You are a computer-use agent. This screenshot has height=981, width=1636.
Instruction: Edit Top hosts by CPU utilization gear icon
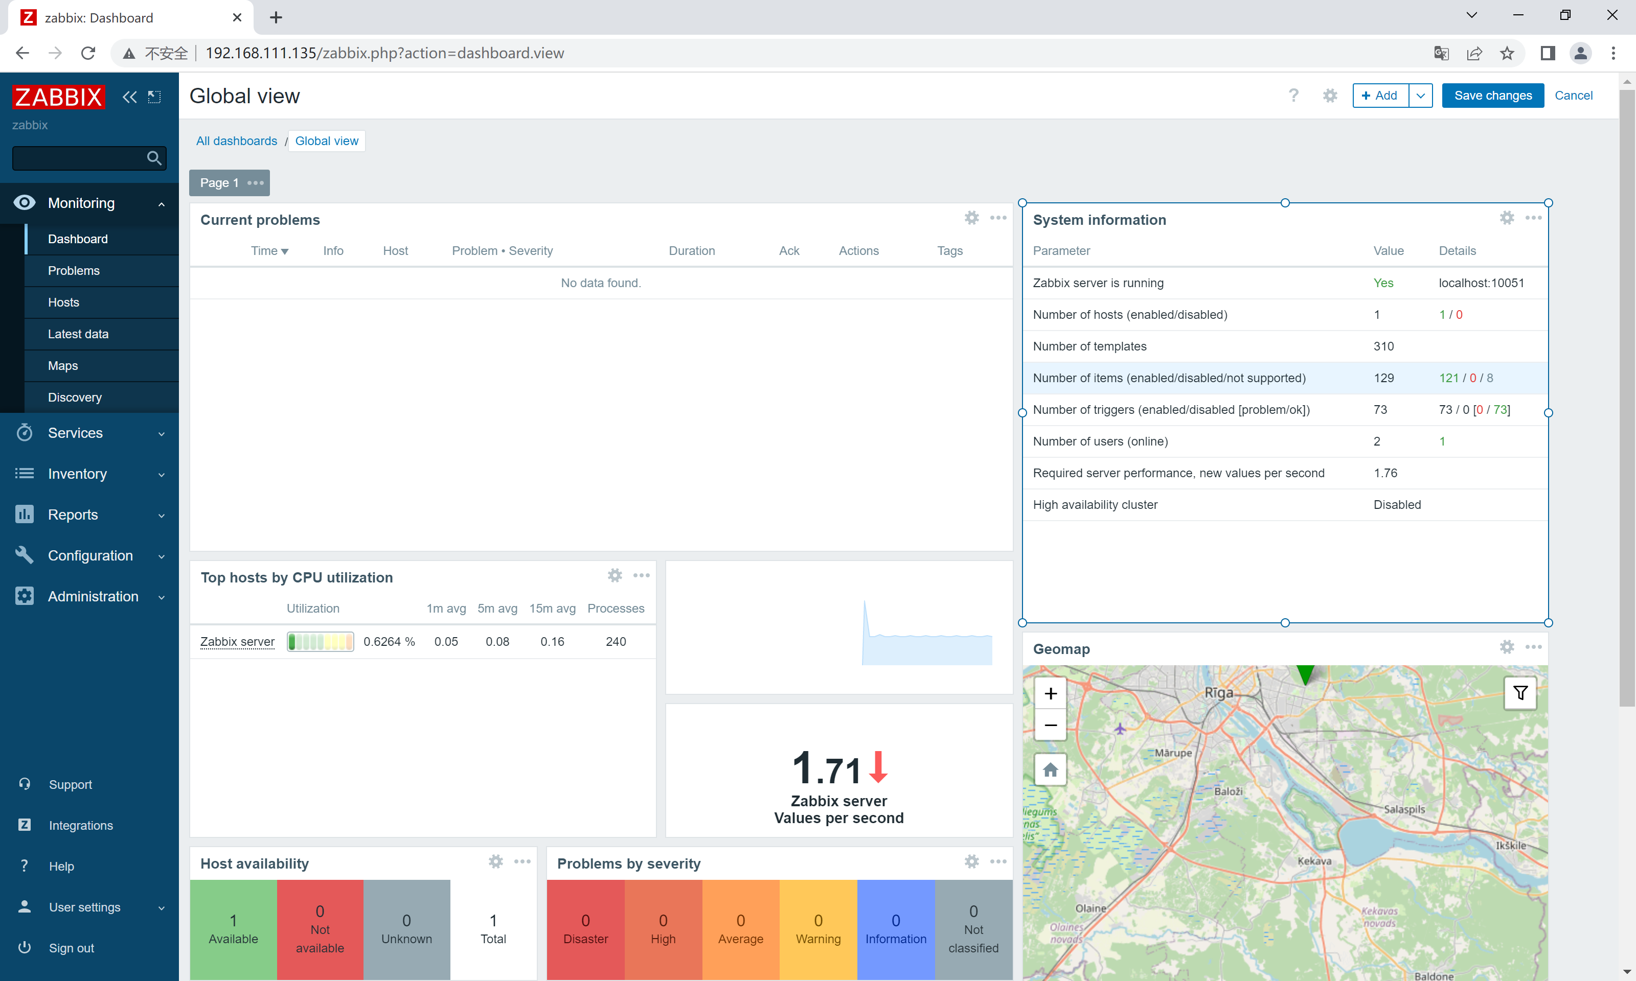[615, 575]
